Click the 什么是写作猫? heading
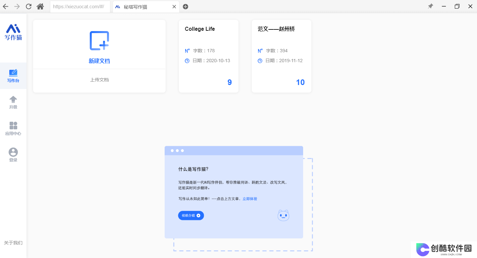 point(193,169)
